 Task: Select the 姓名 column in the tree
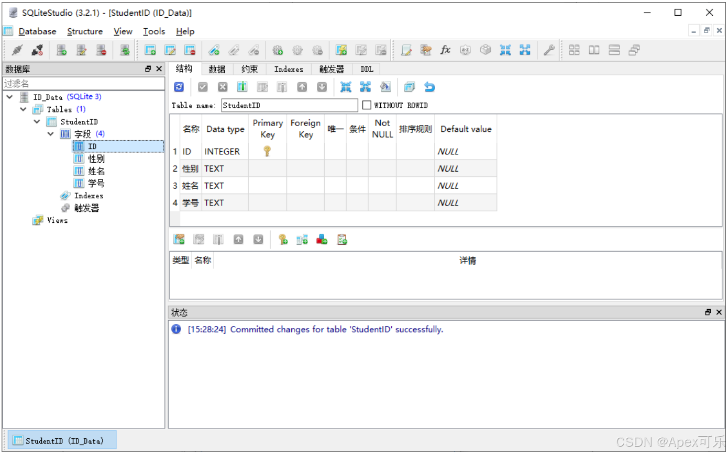[x=96, y=171]
